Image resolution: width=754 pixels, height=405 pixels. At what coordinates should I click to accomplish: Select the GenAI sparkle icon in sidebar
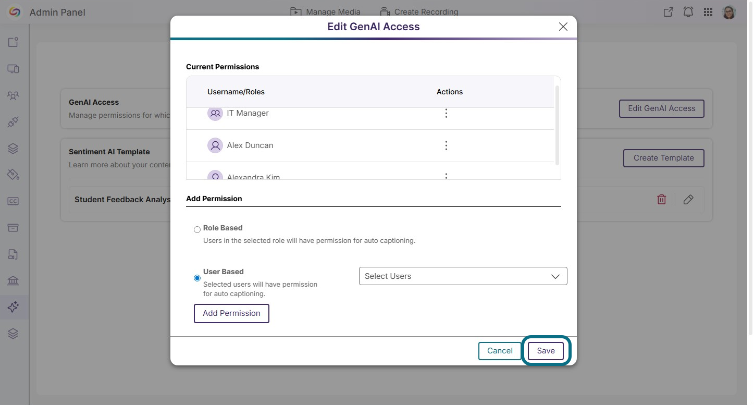coord(13,307)
